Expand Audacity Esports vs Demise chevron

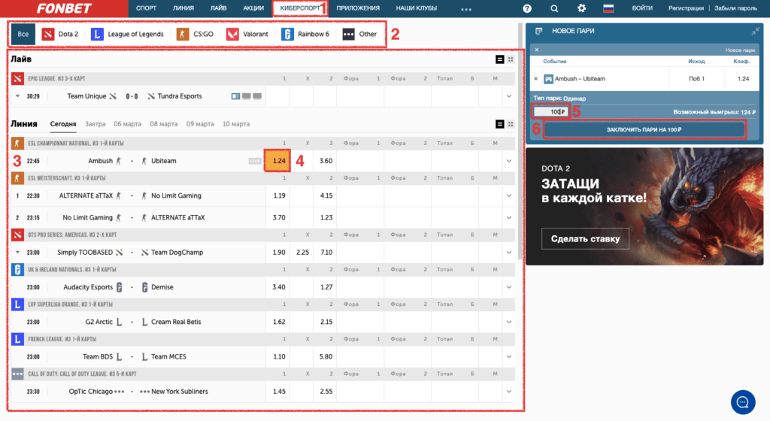point(509,287)
